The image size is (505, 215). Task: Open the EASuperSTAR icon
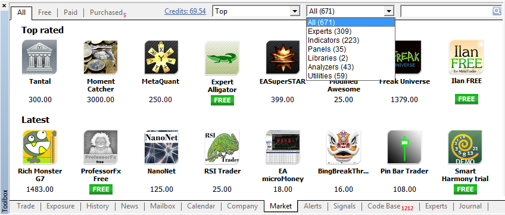[283, 57]
